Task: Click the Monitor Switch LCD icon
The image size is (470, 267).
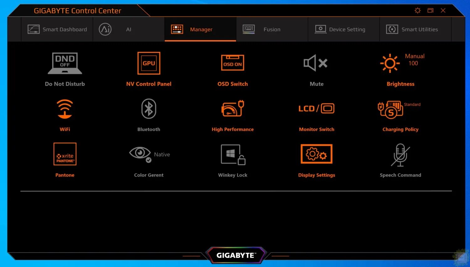Action: click(316, 108)
